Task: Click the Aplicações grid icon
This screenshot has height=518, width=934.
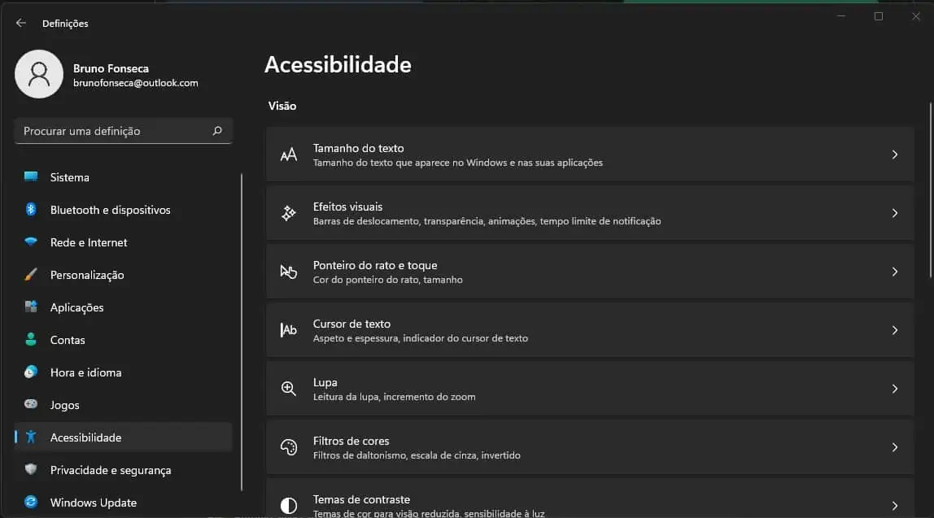Action: coord(31,307)
